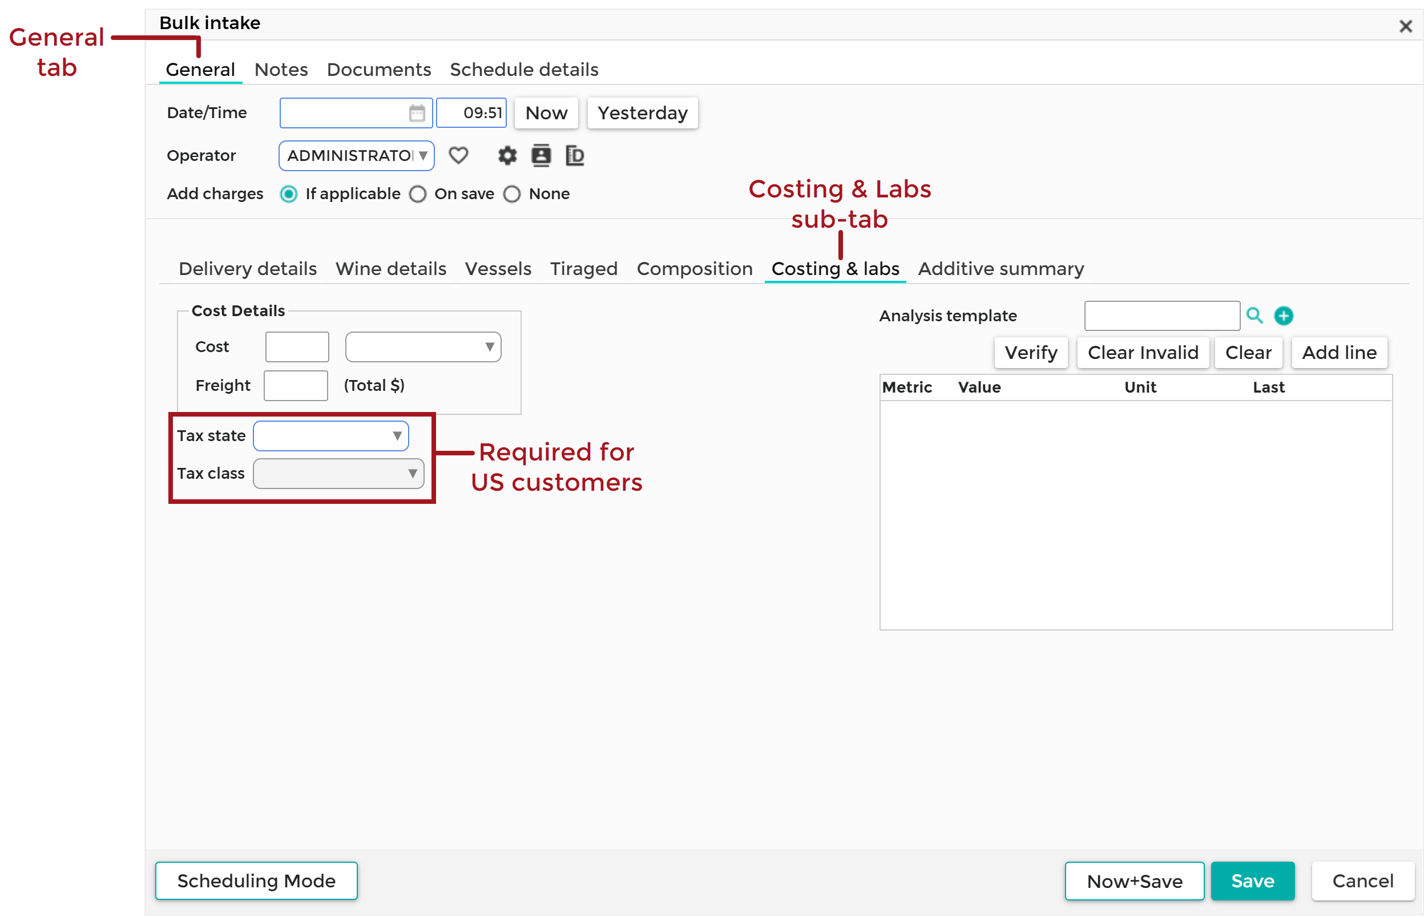Image resolution: width=1424 pixels, height=917 pixels.
Task: Click the Yesterday button
Action: pyautogui.click(x=642, y=112)
